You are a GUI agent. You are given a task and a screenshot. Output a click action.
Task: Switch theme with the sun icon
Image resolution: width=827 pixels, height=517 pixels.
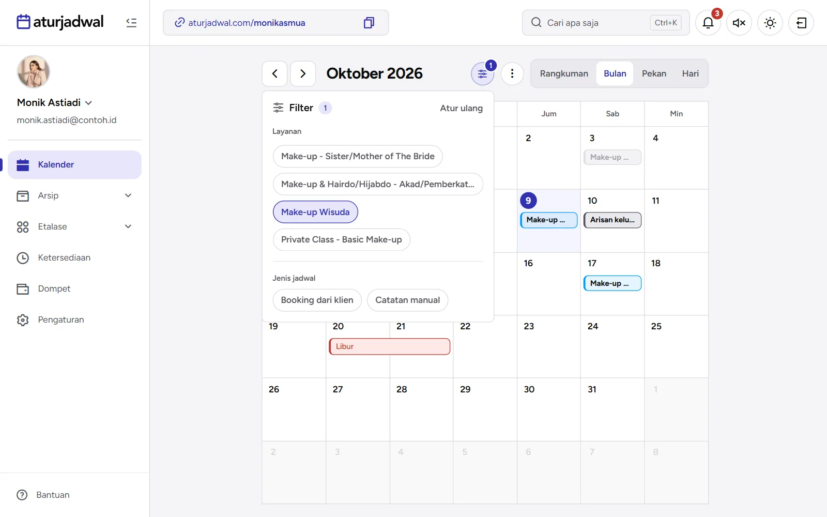click(x=770, y=23)
